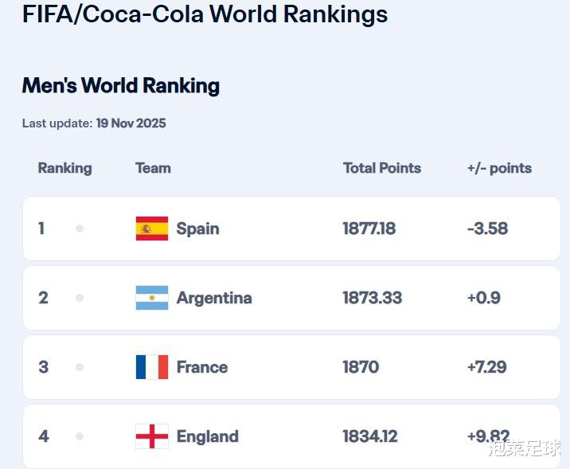Open the Argentina team link

point(214,298)
